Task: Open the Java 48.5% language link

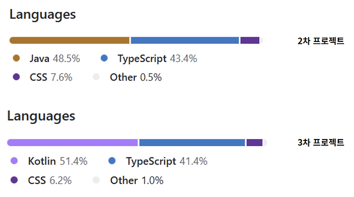Action: [55, 58]
